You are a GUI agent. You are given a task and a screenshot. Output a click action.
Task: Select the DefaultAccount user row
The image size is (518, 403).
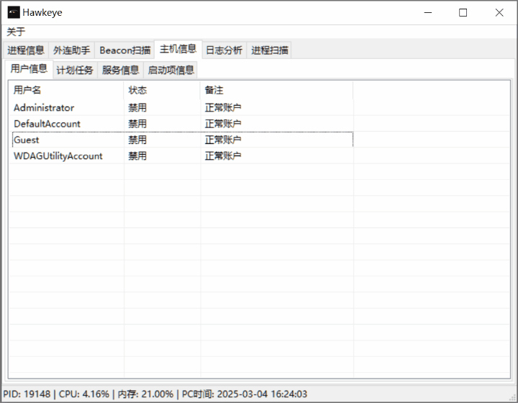(181, 124)
